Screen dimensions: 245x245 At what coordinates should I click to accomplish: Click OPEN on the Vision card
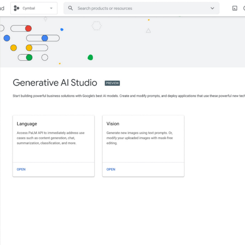111,169
